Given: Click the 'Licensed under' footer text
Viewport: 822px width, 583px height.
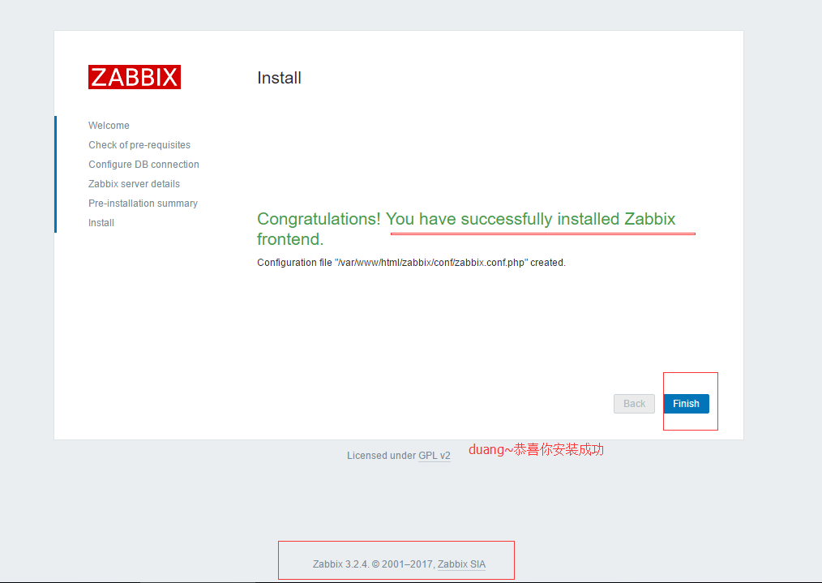Looking at the screenshot, I should pyautogui.click(x=381, y=456).
